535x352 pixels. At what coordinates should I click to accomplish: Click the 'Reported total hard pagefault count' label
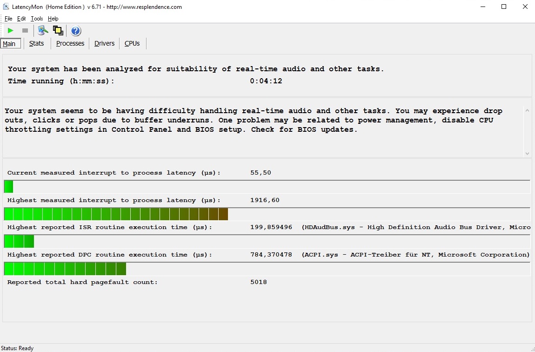pyautogui.click(x=82, y=282)
